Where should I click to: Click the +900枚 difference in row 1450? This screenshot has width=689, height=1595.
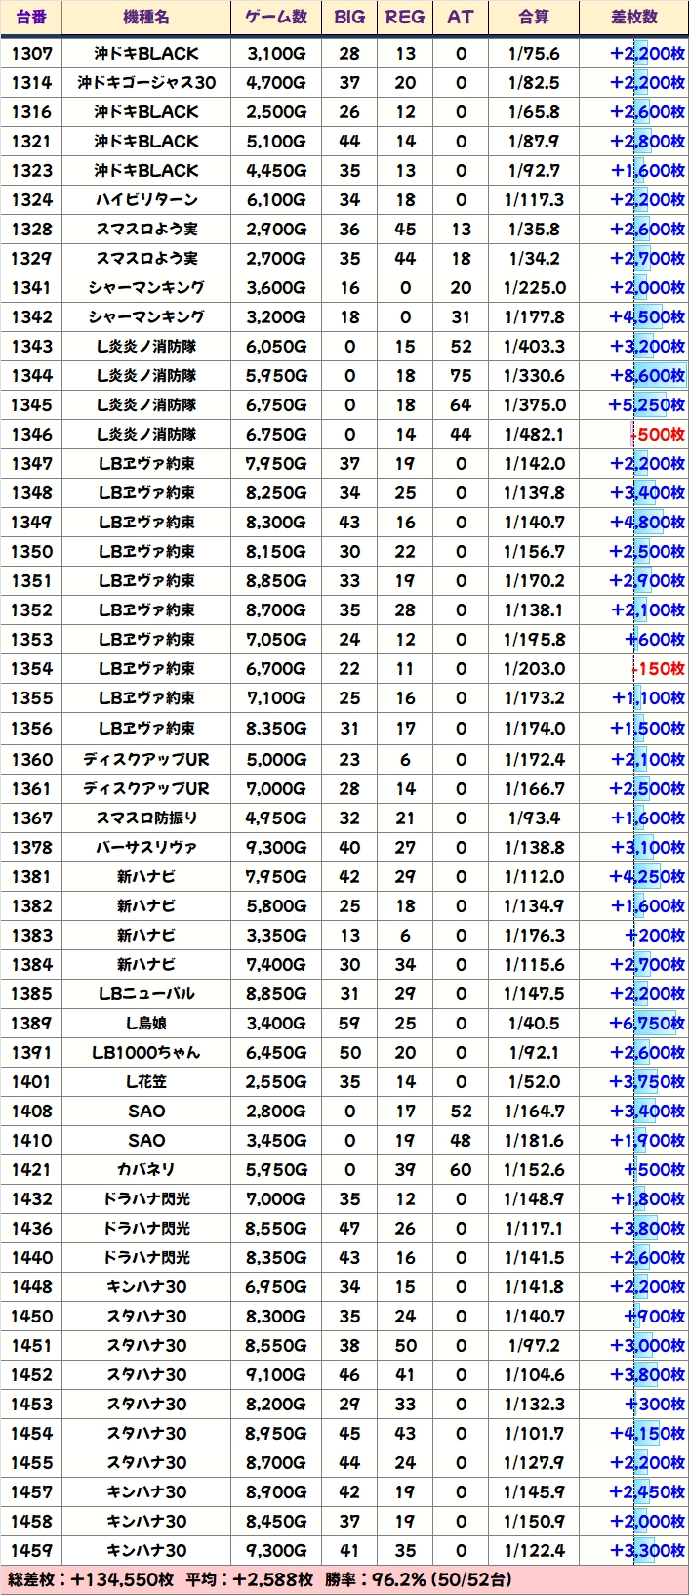pos(656,1316)
